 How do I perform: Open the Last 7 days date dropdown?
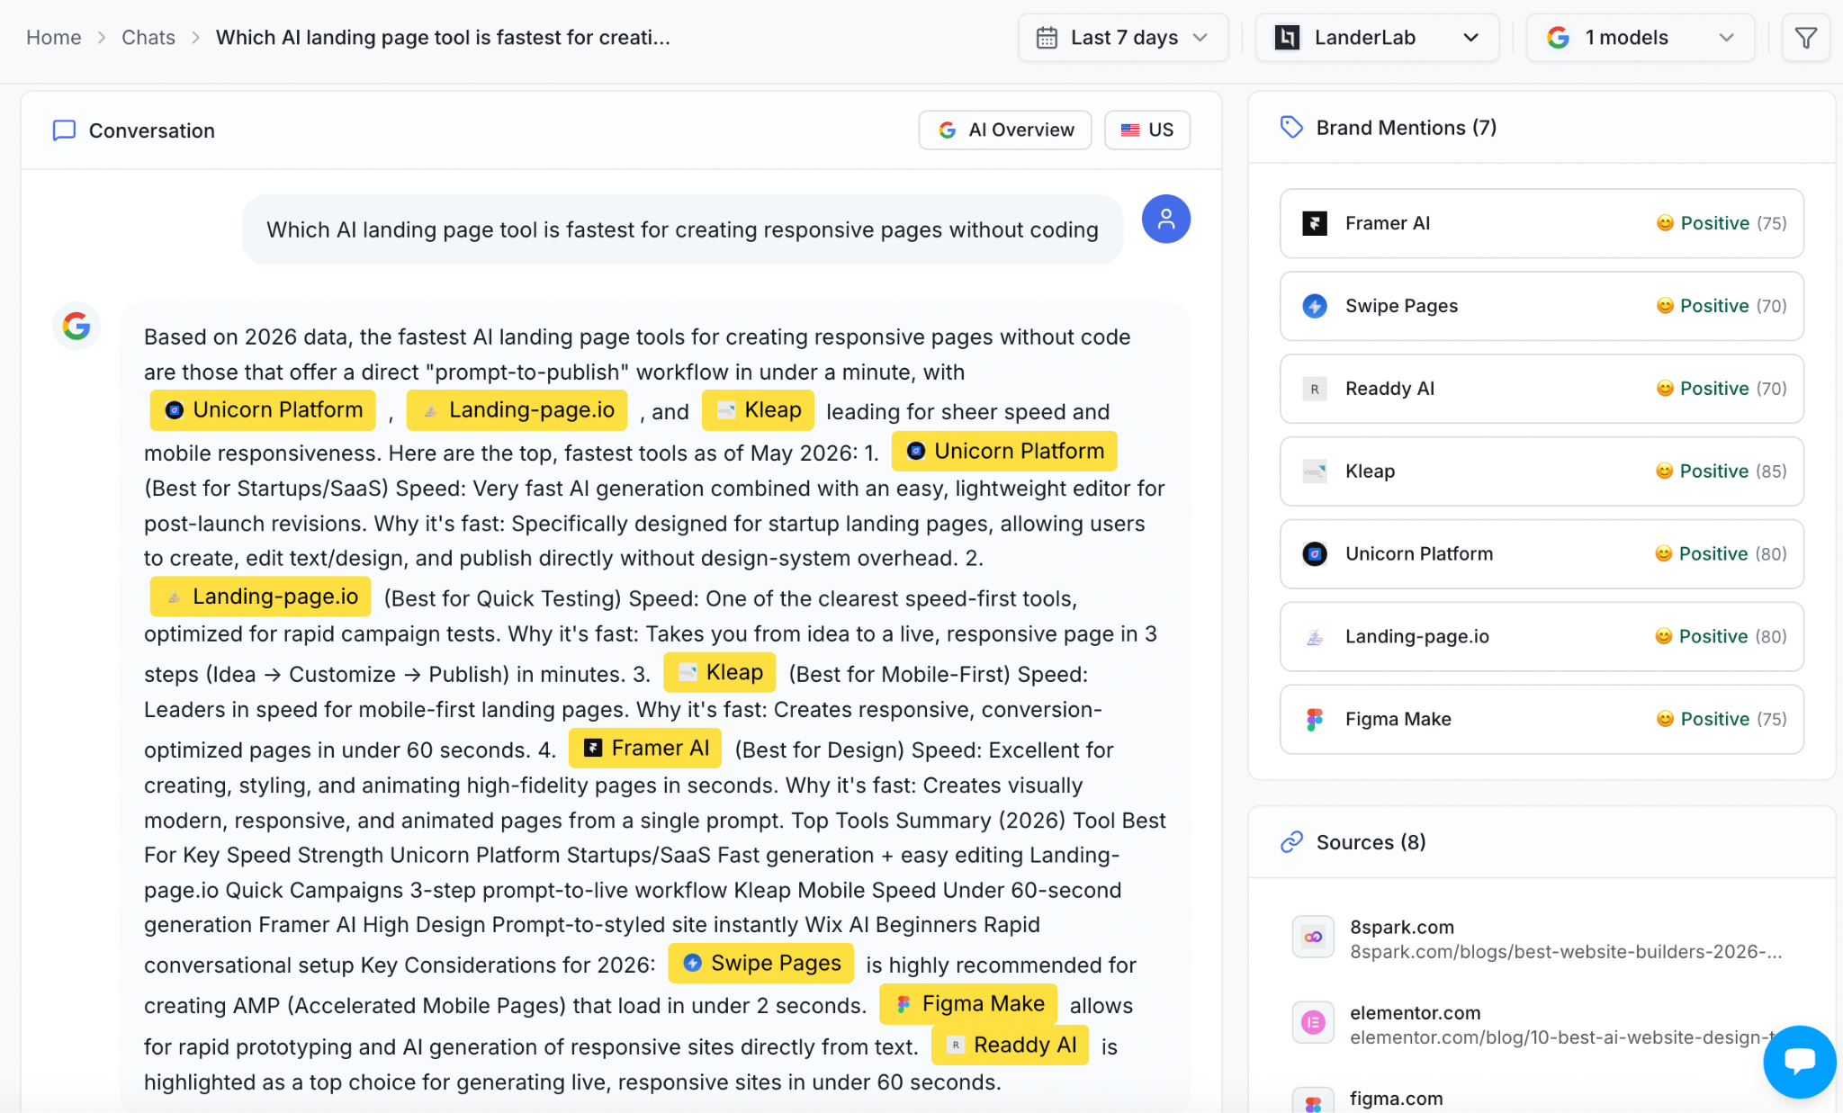pyautogui.click(x=1123, y=38)
